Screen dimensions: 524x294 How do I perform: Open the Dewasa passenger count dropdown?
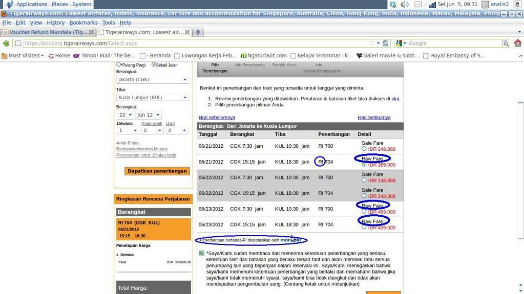(x=128, y=130)
